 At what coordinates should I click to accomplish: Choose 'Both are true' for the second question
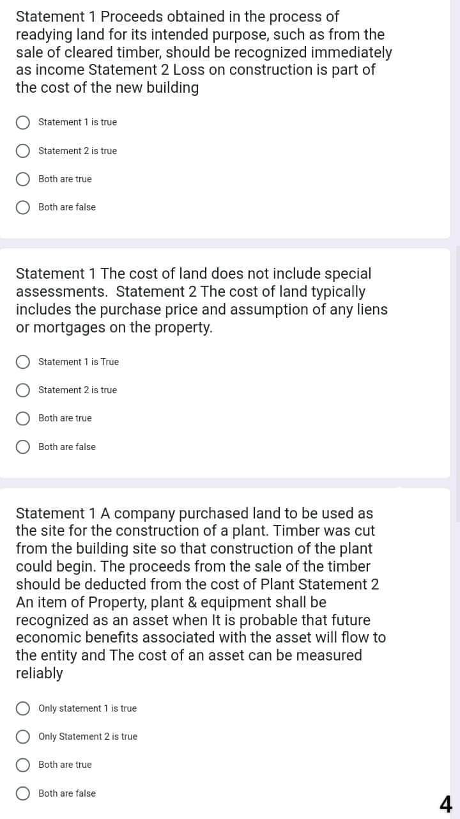coord(23,418)
